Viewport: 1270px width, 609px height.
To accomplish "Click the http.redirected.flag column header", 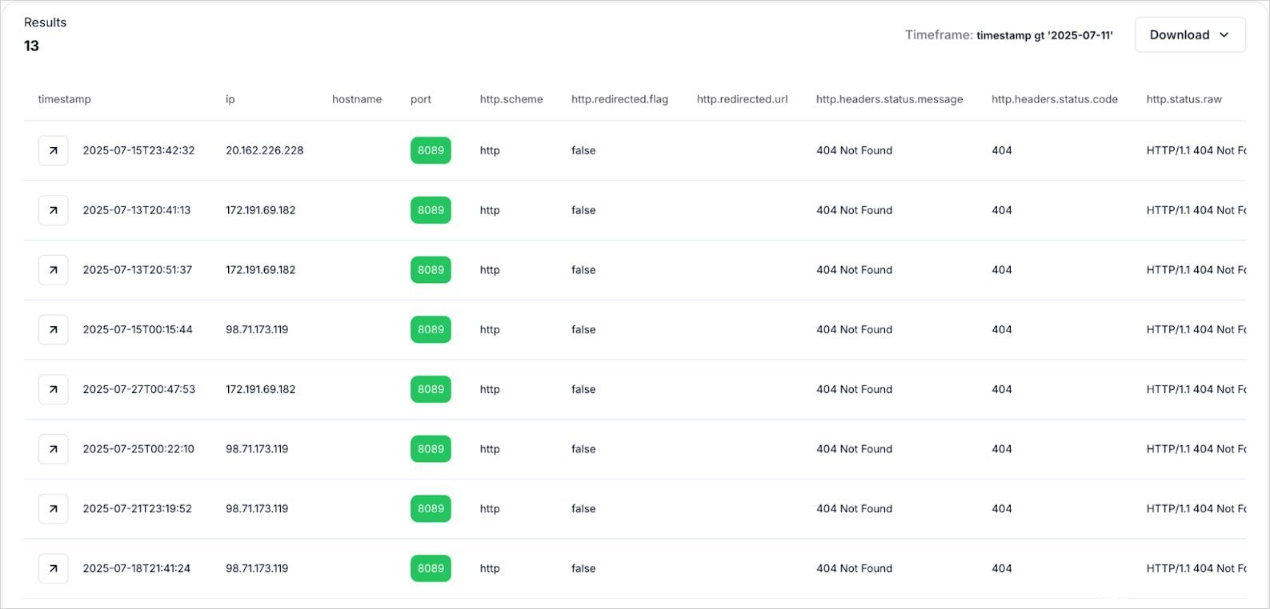I will pos(619,99).
